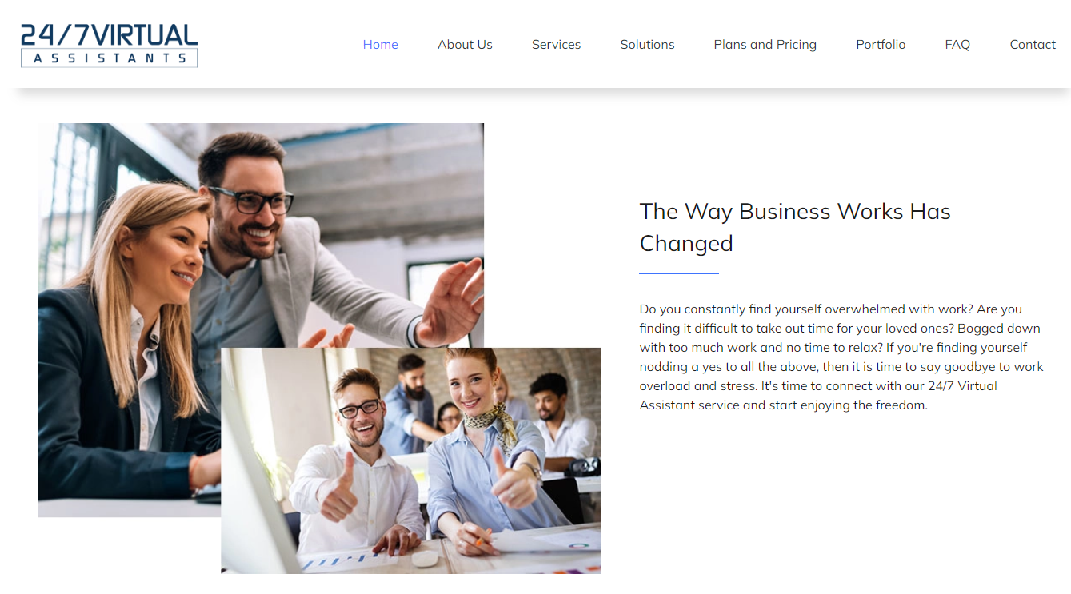Select Solutions in the navigation bar
This screenshot has width=1071, height=594.
point(647,45)
